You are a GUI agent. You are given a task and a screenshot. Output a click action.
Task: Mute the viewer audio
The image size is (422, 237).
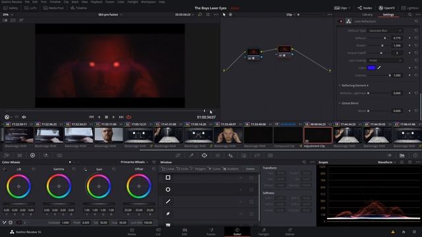point(24,117)
